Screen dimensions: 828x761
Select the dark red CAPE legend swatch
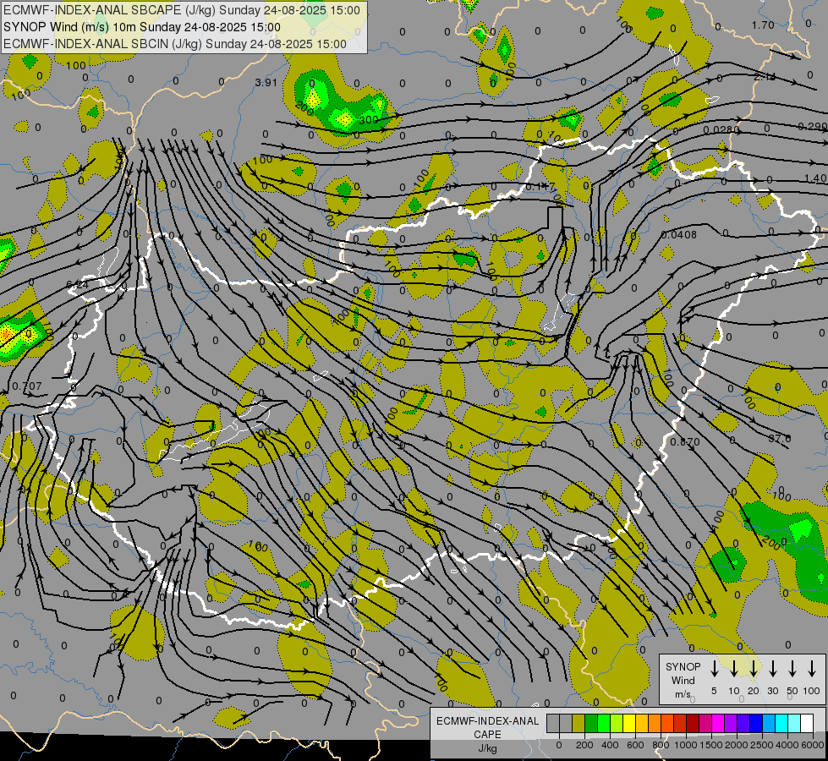693,723
